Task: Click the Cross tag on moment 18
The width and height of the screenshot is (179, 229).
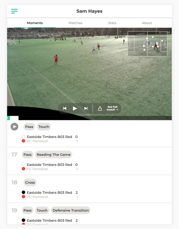Action: [30, 182]
